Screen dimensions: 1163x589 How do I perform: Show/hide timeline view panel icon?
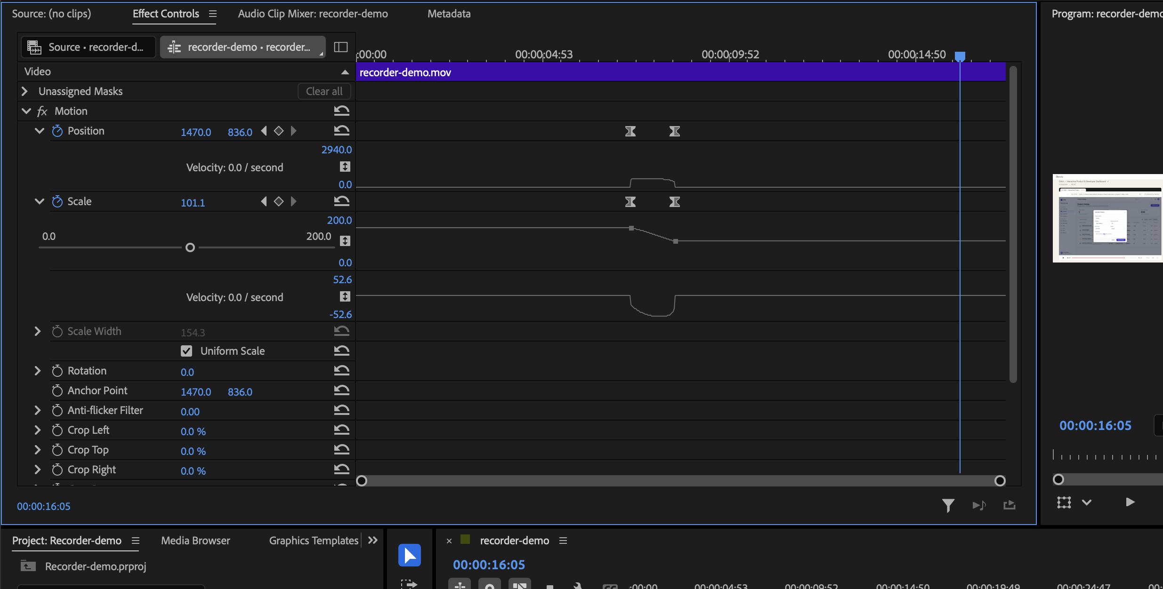coord(341,47)
